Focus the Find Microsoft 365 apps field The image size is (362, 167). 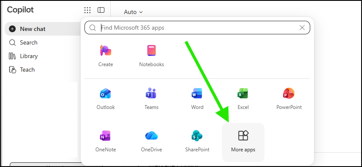click(x=197, y=28)
